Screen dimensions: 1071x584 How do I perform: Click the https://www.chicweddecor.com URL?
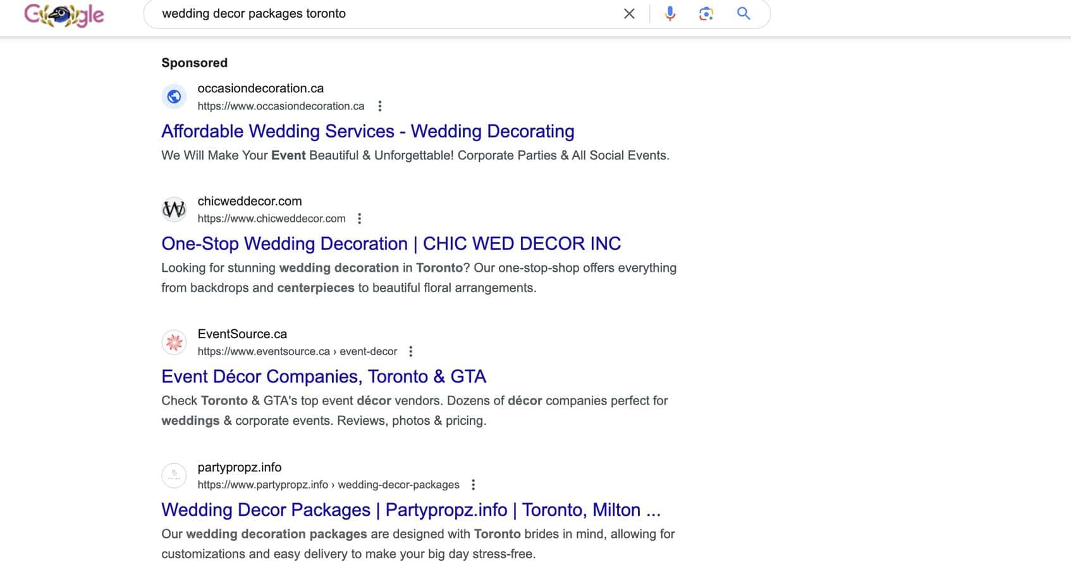271,219
